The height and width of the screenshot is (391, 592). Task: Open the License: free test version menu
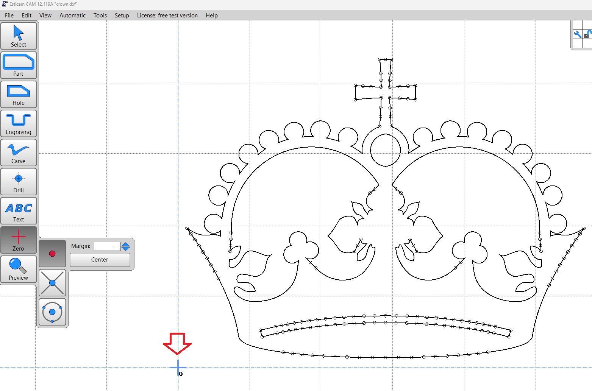(167, 16)
